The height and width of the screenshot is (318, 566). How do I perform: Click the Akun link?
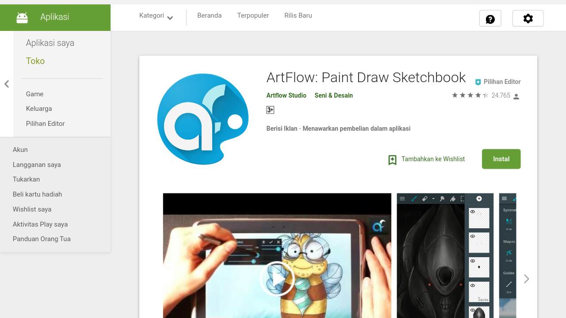(x=20, y=150)
